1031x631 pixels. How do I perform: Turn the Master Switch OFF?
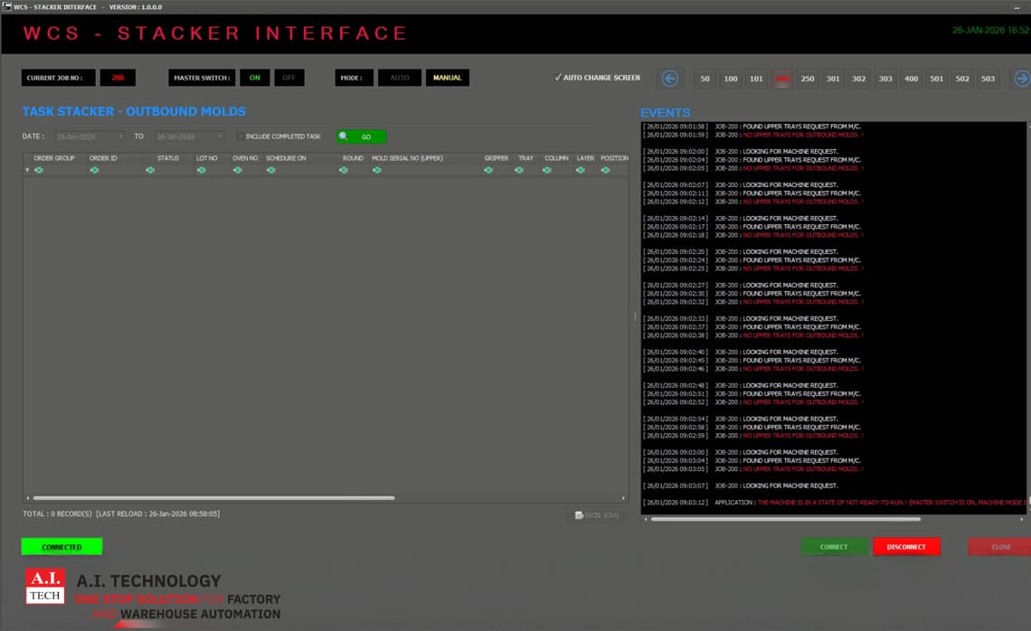click(x=288, y=78)
